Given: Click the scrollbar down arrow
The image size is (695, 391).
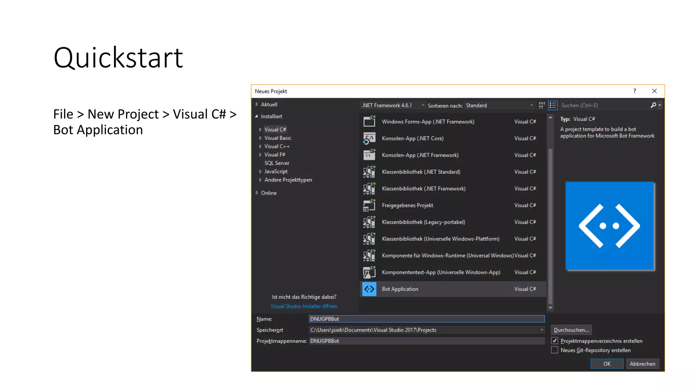Looking at the screenshot, I should (550, 308).
